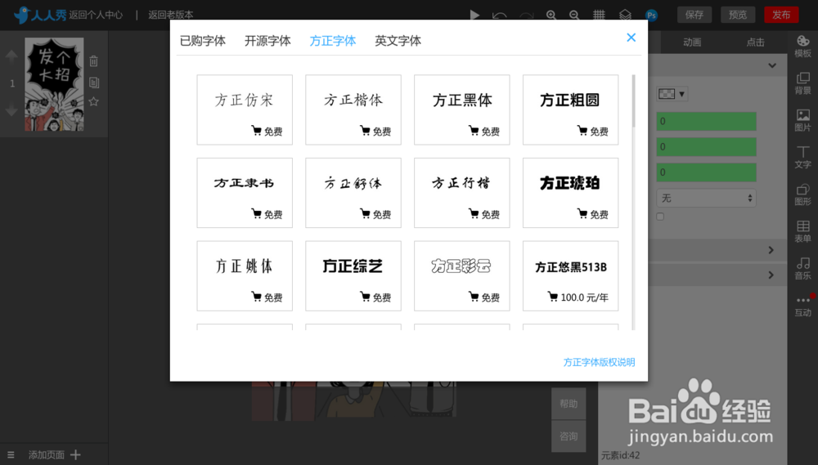
Task: Choose the 方正彩云 font card
Action: click(461, 275)
